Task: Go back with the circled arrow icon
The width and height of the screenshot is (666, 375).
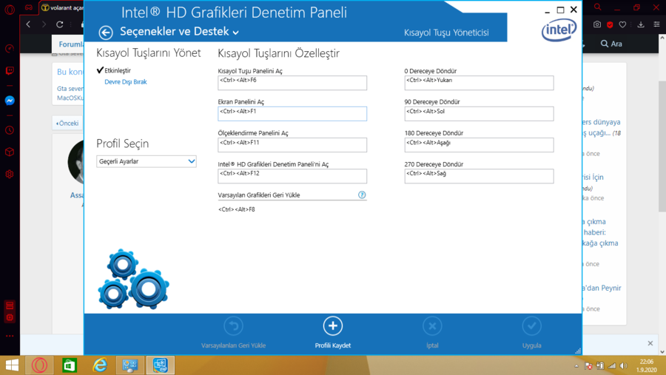Action: [x=106, y=33]
